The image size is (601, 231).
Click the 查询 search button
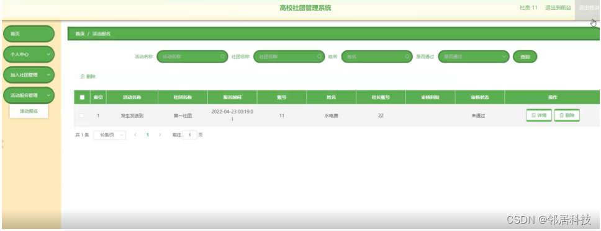525,56
